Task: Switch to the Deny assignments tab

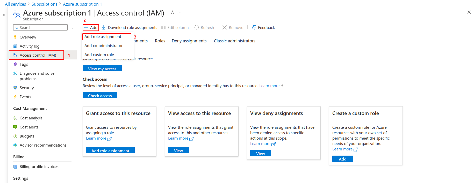Action: coord(189,41)
